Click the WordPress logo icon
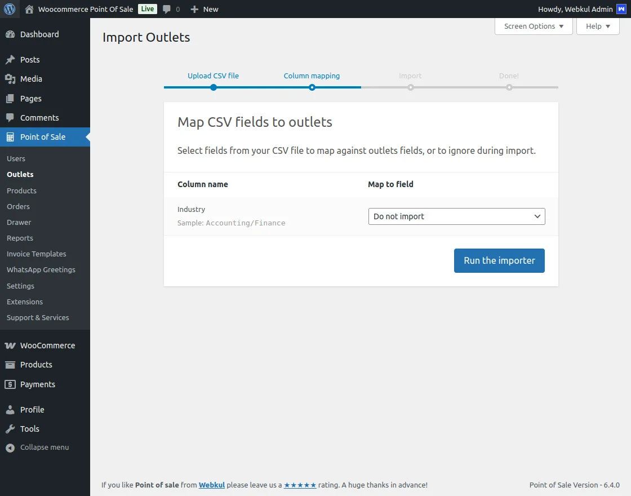 [x=10, y=9]
